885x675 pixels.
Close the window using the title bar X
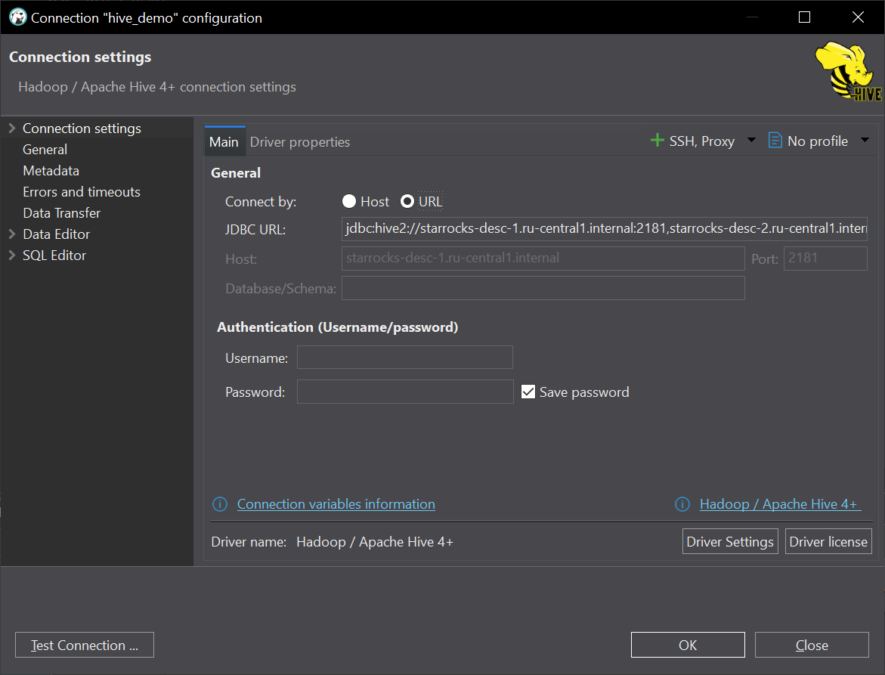858,17
